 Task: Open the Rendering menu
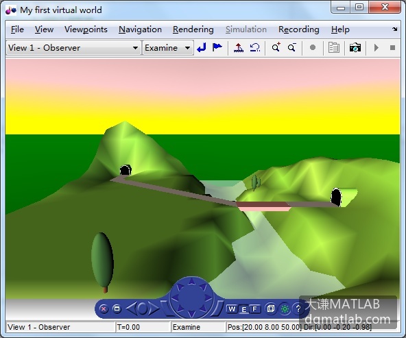193,29
